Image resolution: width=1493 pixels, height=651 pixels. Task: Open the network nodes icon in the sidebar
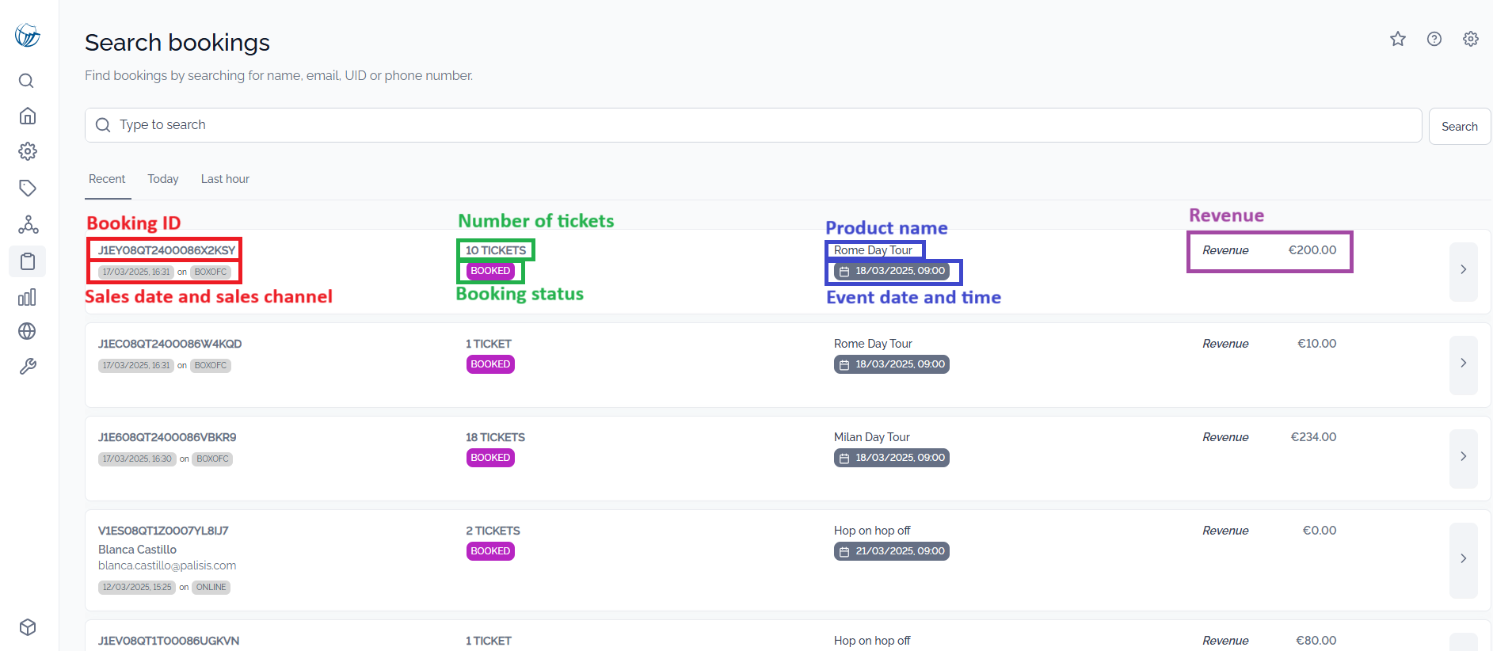click(x=28, y=224)
